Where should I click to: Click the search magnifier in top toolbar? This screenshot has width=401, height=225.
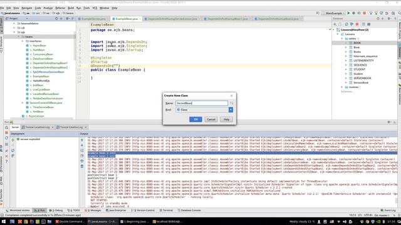click(x=399, y=13)
